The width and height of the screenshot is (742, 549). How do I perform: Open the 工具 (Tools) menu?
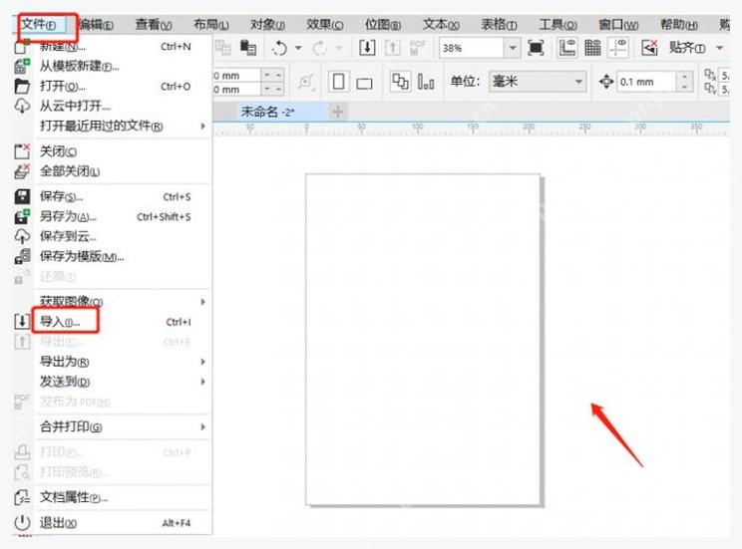click(557, 25)
